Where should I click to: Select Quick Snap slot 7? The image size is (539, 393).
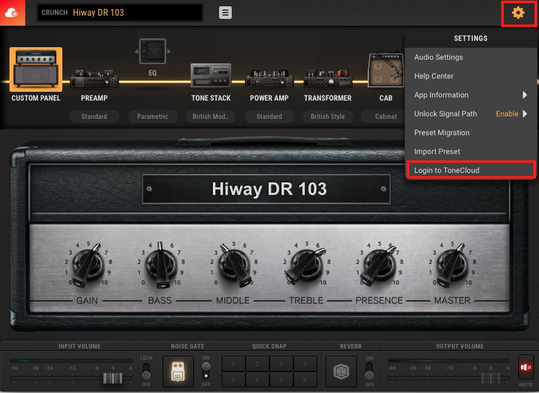pos(281,380)
